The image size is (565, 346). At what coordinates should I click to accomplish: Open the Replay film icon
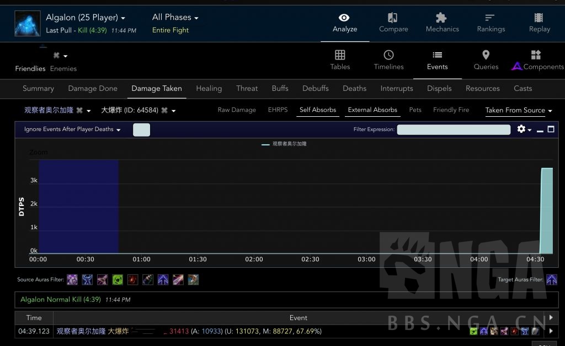pos(539,18)
